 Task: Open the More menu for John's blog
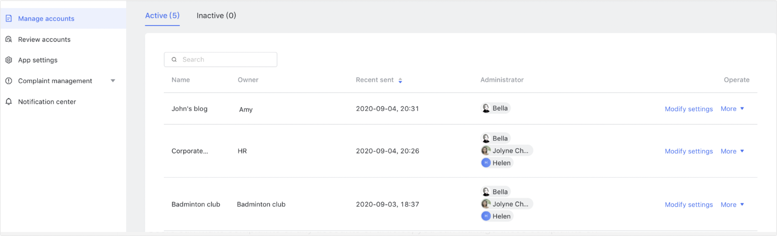tap(732, 109)
